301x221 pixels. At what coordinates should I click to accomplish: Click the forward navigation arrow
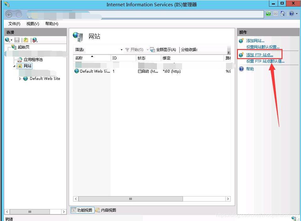pos(19,14)
